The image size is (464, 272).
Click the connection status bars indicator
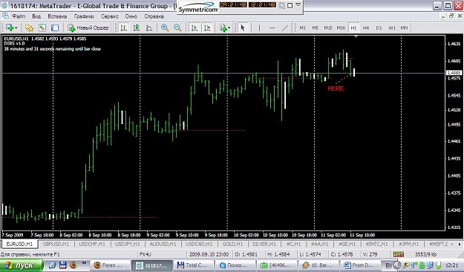(399, 254)
